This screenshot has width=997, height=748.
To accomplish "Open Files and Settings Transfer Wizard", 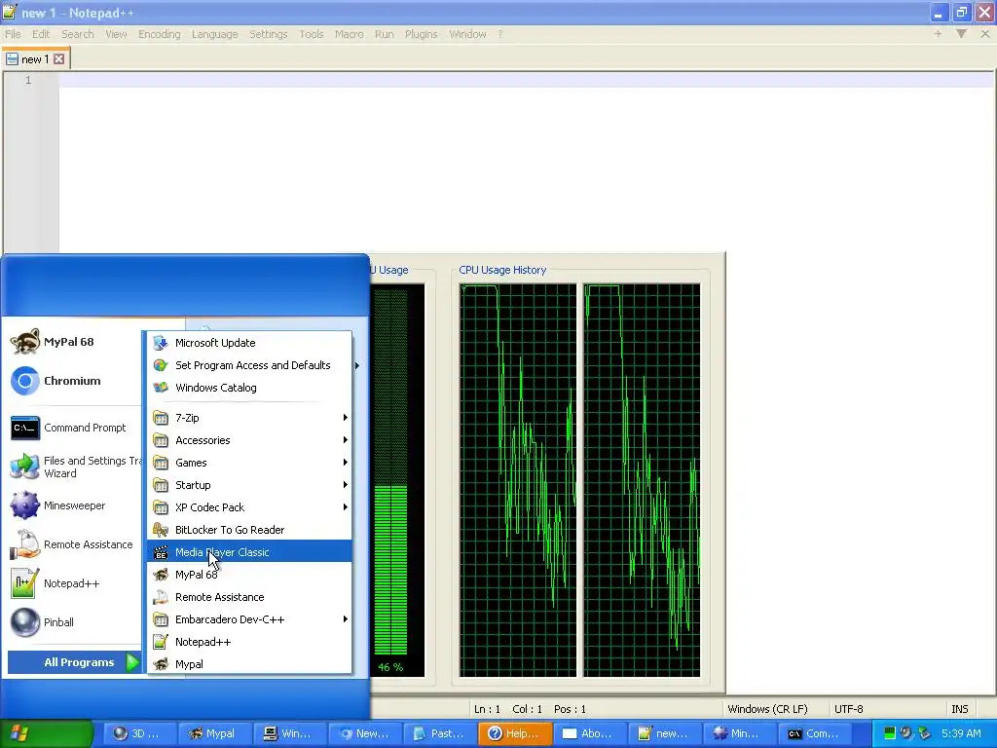I will pos(74,467).
